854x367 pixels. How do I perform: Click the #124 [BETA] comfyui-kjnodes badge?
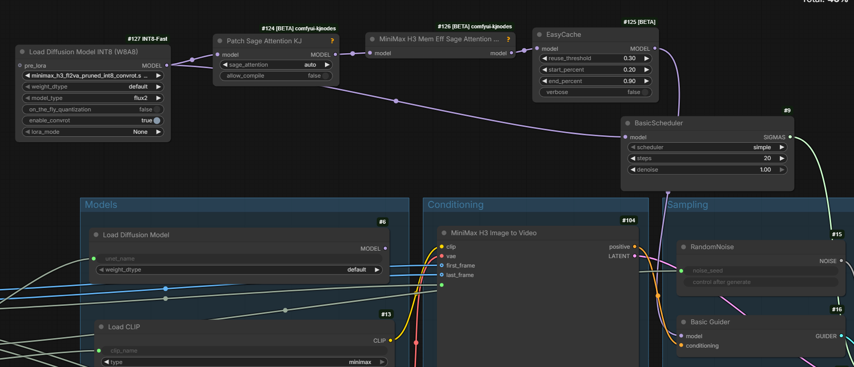coord(299,28)
